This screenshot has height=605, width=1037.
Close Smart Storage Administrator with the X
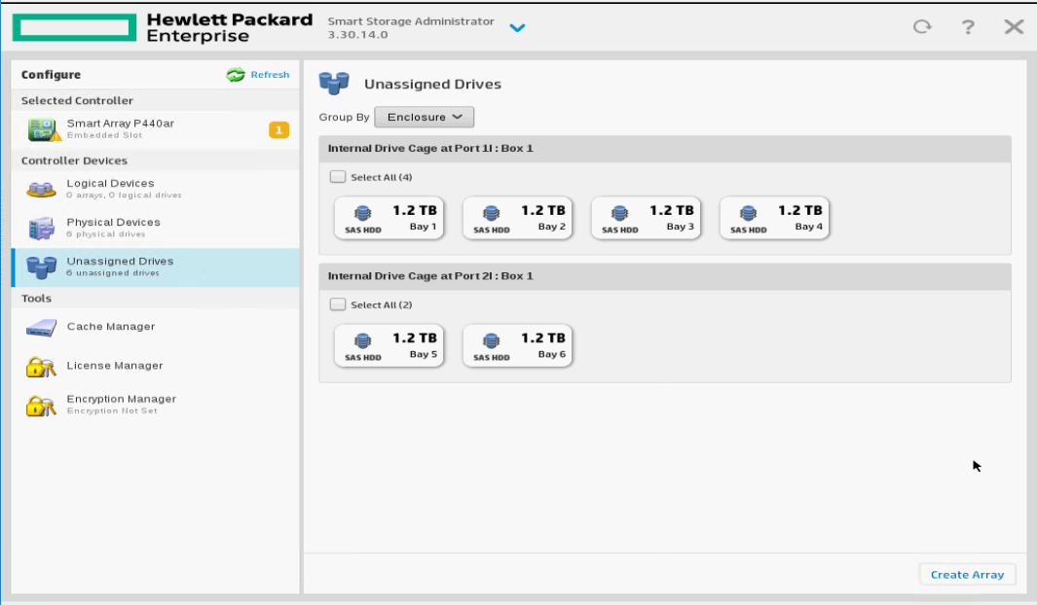1014,26
